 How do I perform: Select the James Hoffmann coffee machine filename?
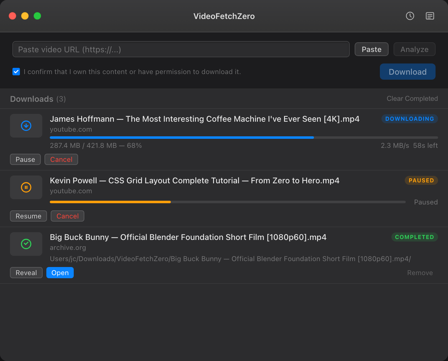click(205, 119)
